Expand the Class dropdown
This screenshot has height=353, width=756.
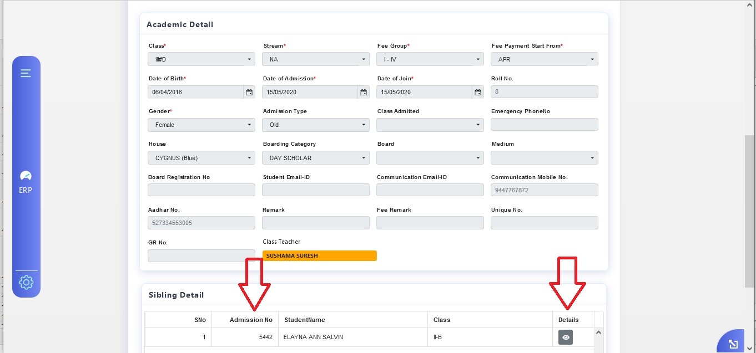[x=201, y=59]
